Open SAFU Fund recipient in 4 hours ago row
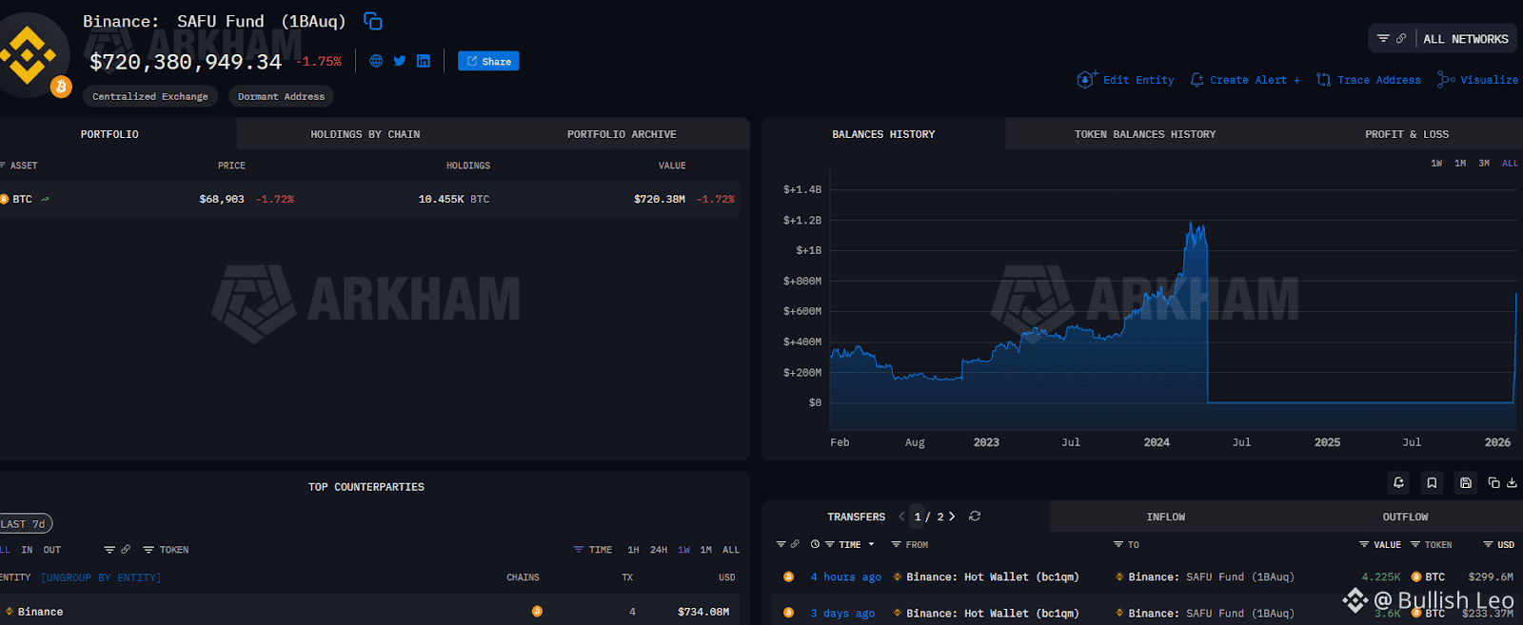This screenshot has width=1523, height=625. (x=1211, y=576)
